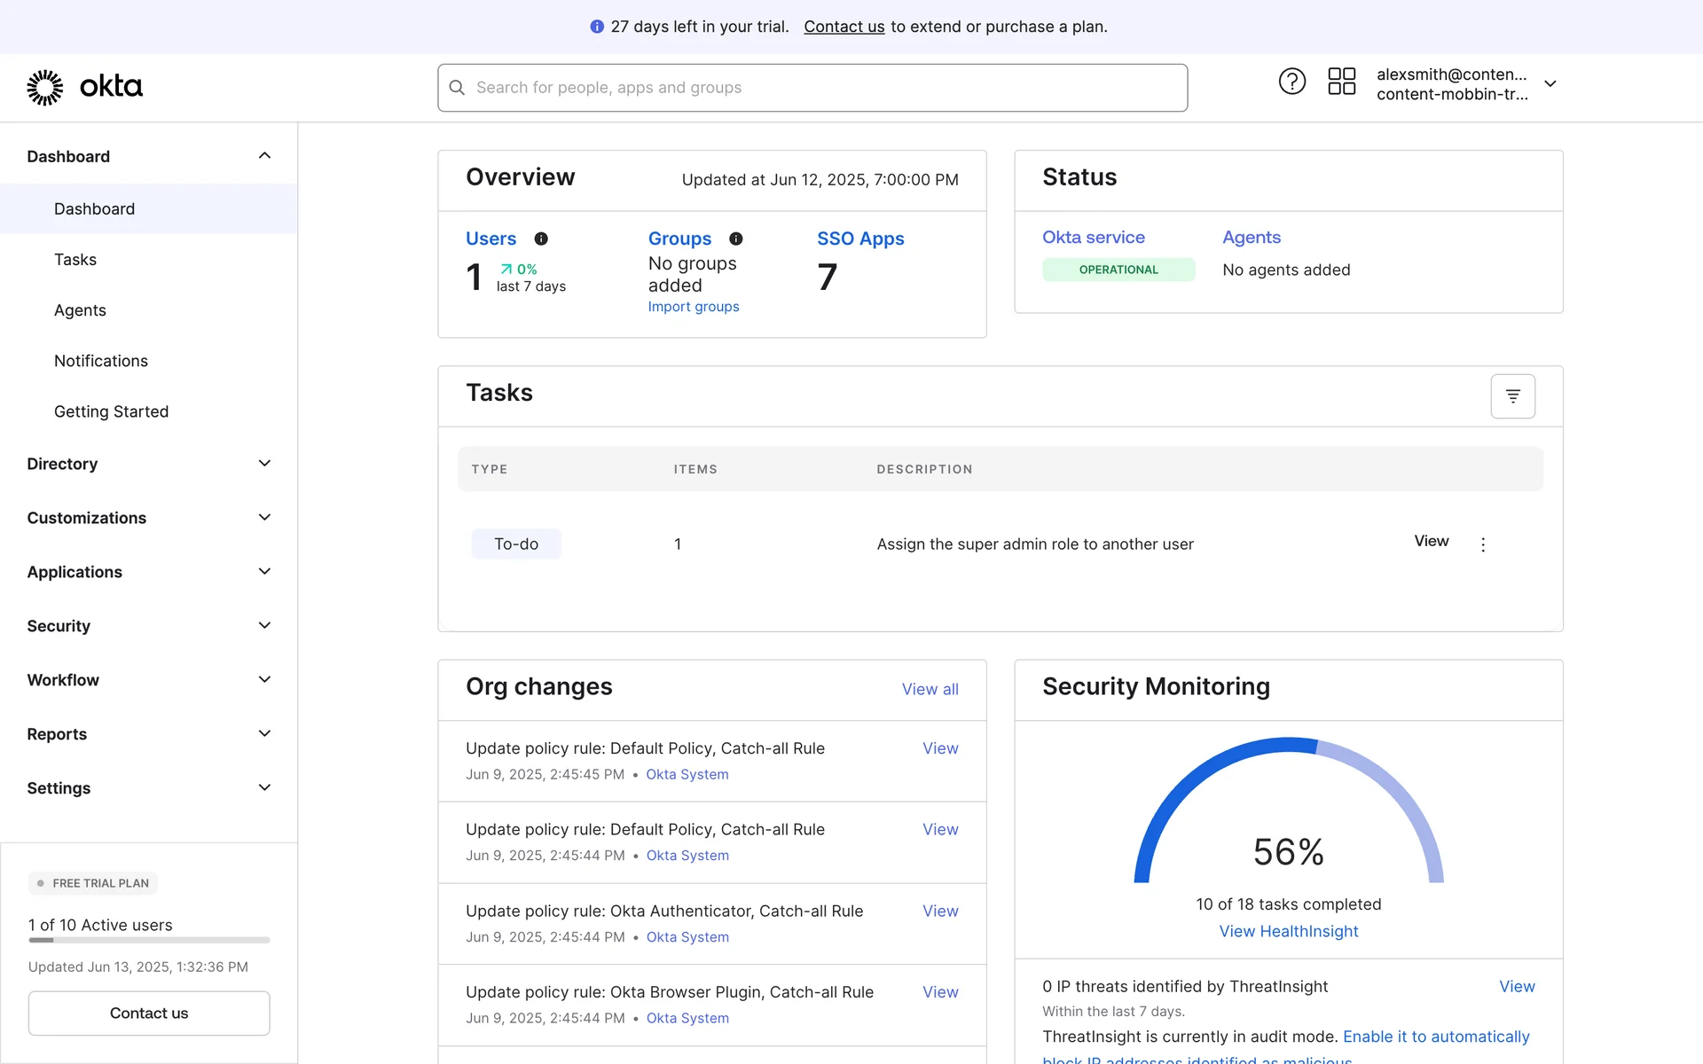Open the three-dot menu on To-do task

tap(1483, 544)
